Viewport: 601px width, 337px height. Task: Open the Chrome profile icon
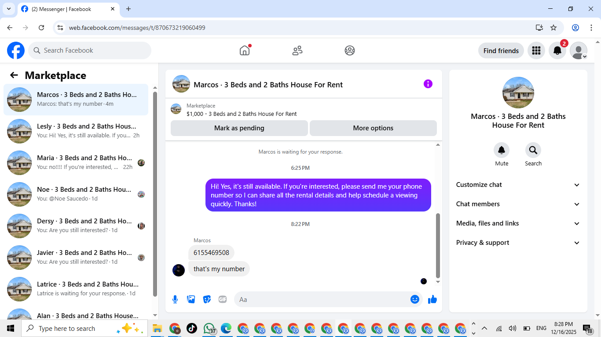[575, 28]
